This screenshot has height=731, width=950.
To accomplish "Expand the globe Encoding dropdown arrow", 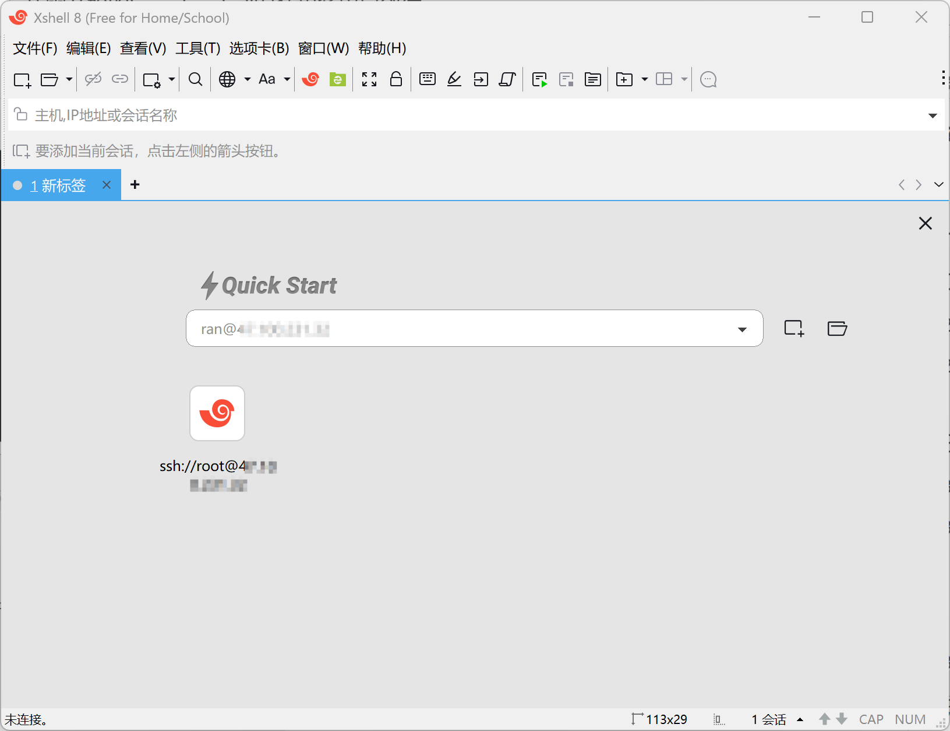I will [248, 79].
